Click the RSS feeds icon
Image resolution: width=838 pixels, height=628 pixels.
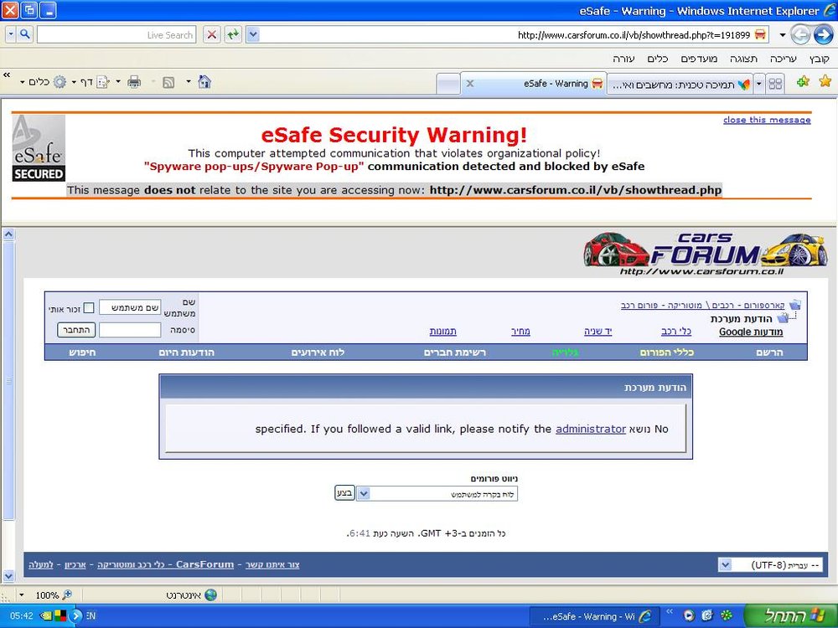point(168,82)
